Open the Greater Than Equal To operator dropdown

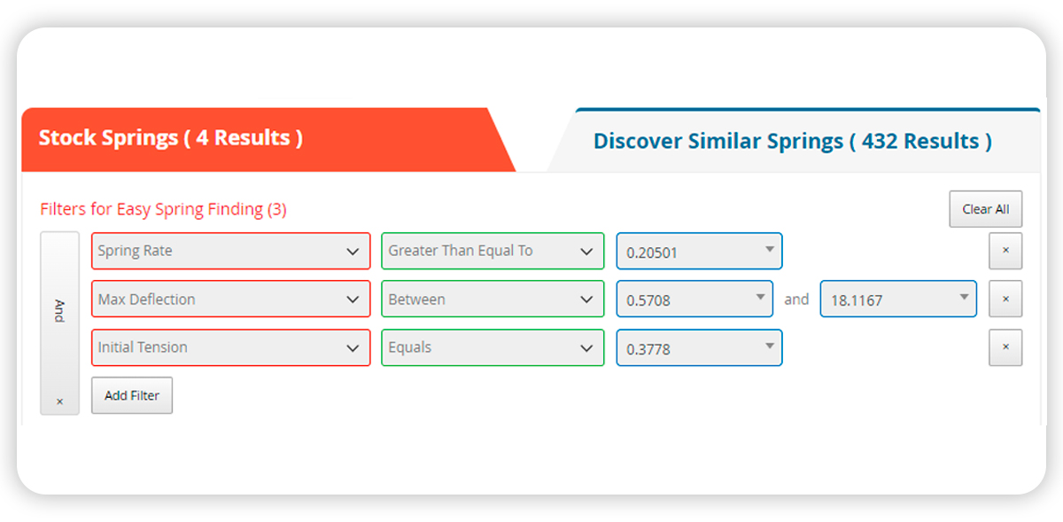click(493, 251)
